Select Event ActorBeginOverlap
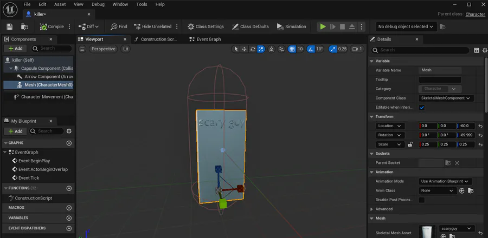488x238 pixels. click(x=38, y=169)
